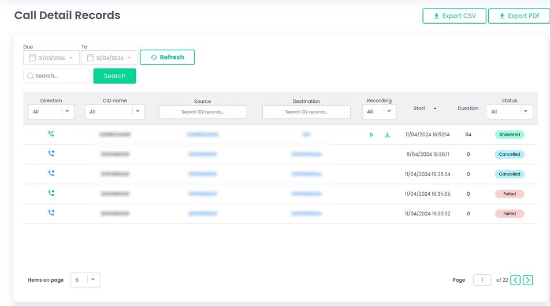
Task: Go to the previous page of records
Action: (515, 280)
